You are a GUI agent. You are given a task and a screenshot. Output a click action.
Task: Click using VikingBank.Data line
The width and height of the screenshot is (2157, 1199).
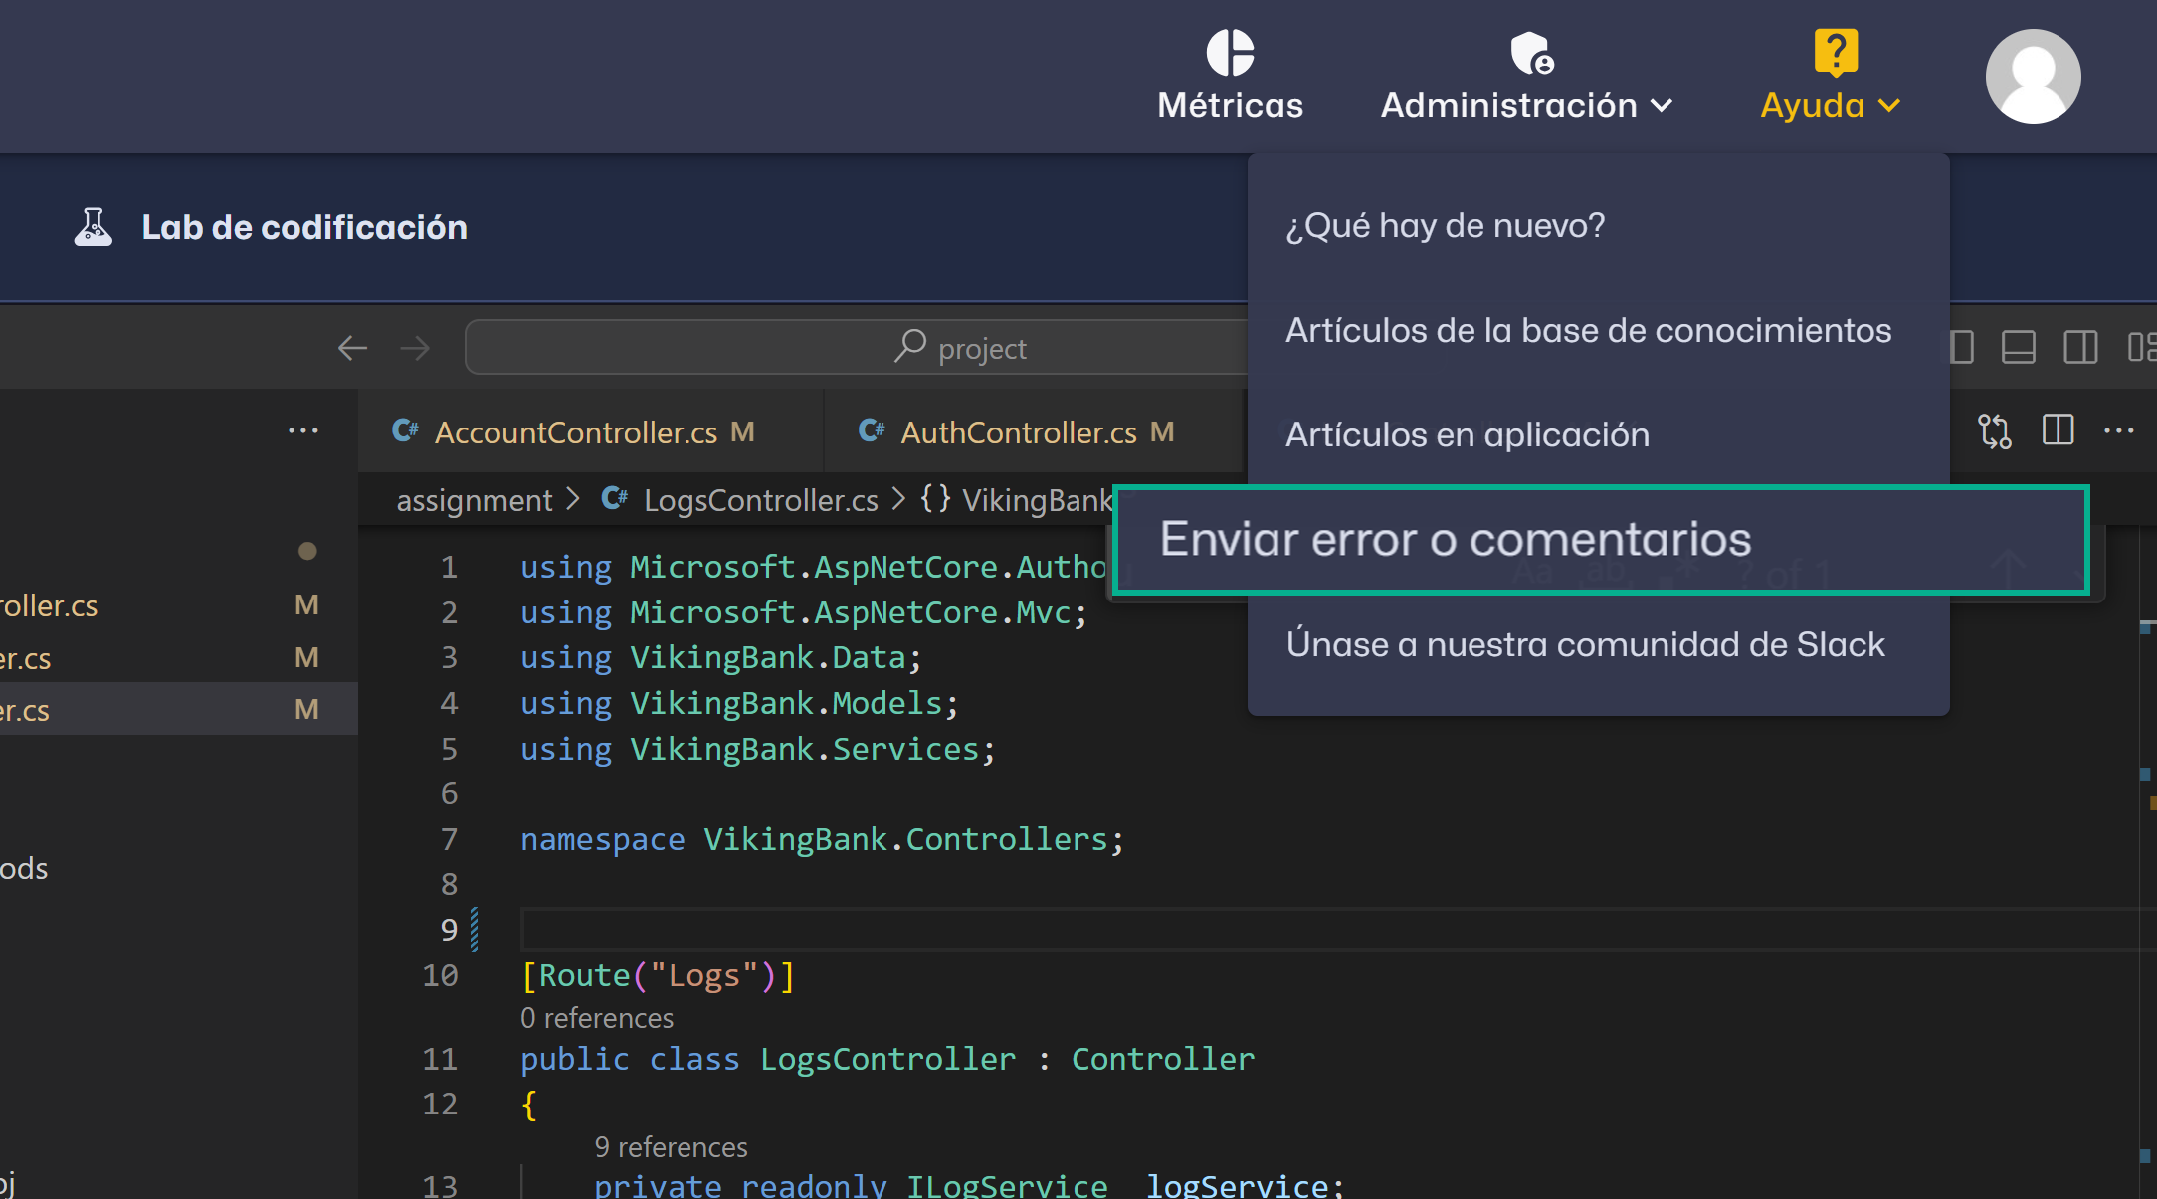click(x=721, y=657)
